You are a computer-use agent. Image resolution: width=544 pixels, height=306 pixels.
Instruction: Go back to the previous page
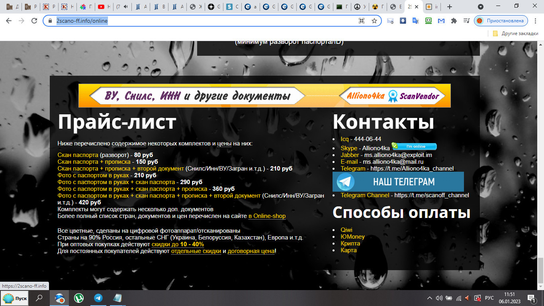(9, 21)
